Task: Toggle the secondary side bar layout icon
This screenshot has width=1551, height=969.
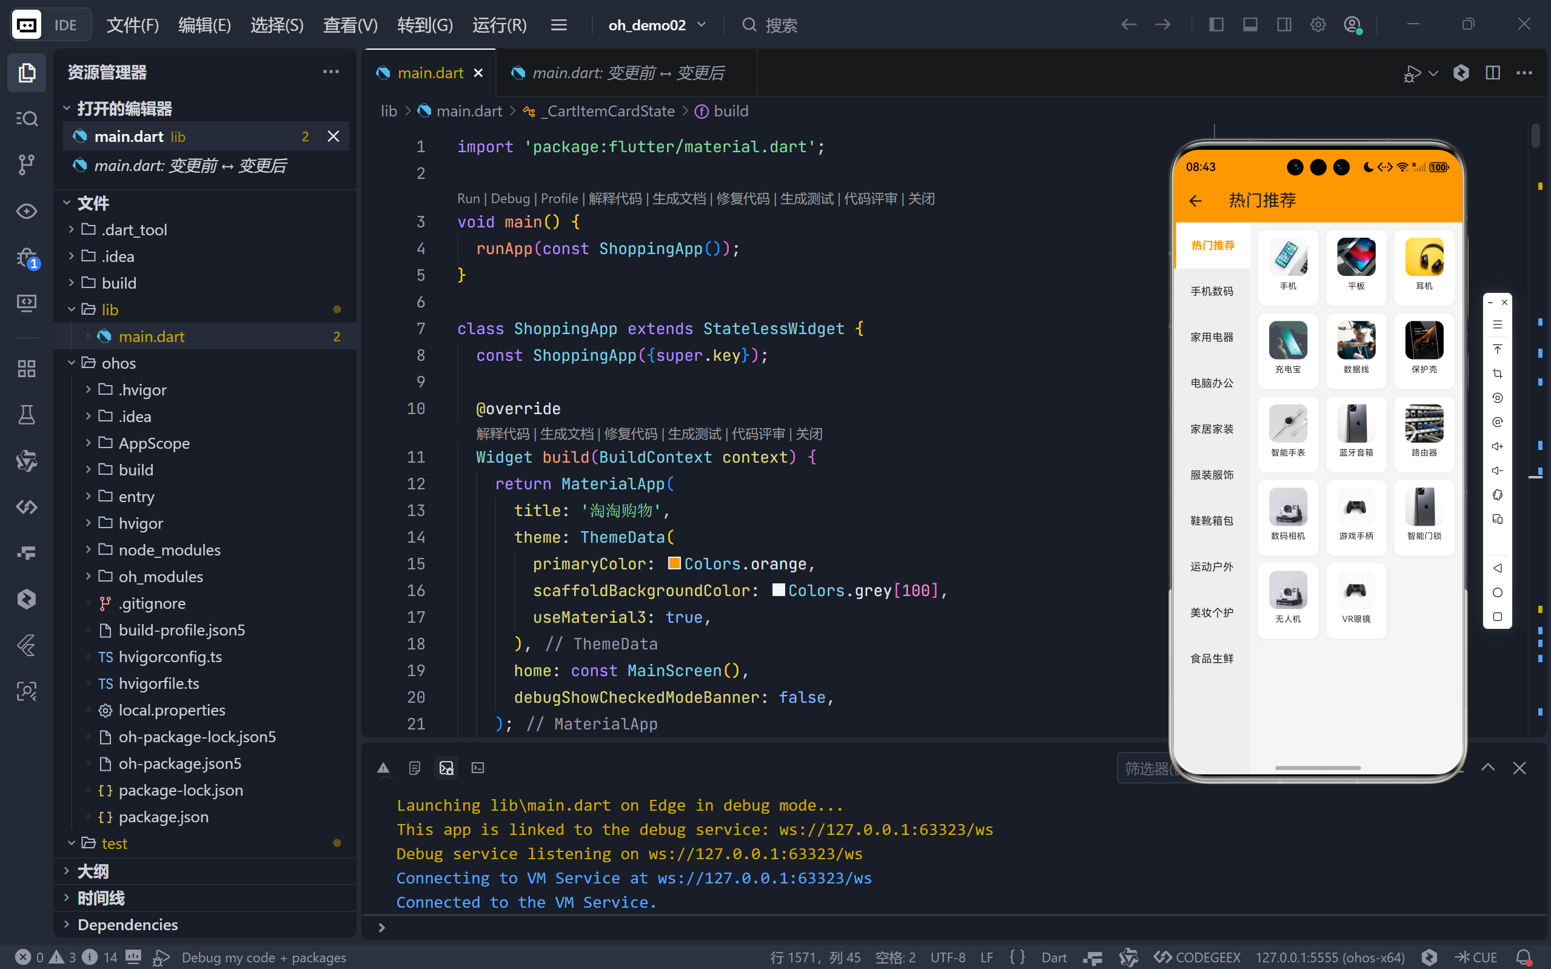Action: 1284,25
